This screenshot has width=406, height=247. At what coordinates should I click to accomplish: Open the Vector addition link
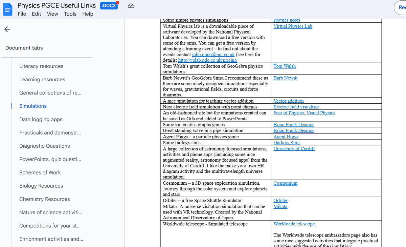(289, 101)
